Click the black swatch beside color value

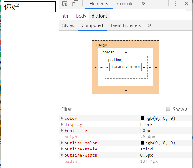(142, 118)
